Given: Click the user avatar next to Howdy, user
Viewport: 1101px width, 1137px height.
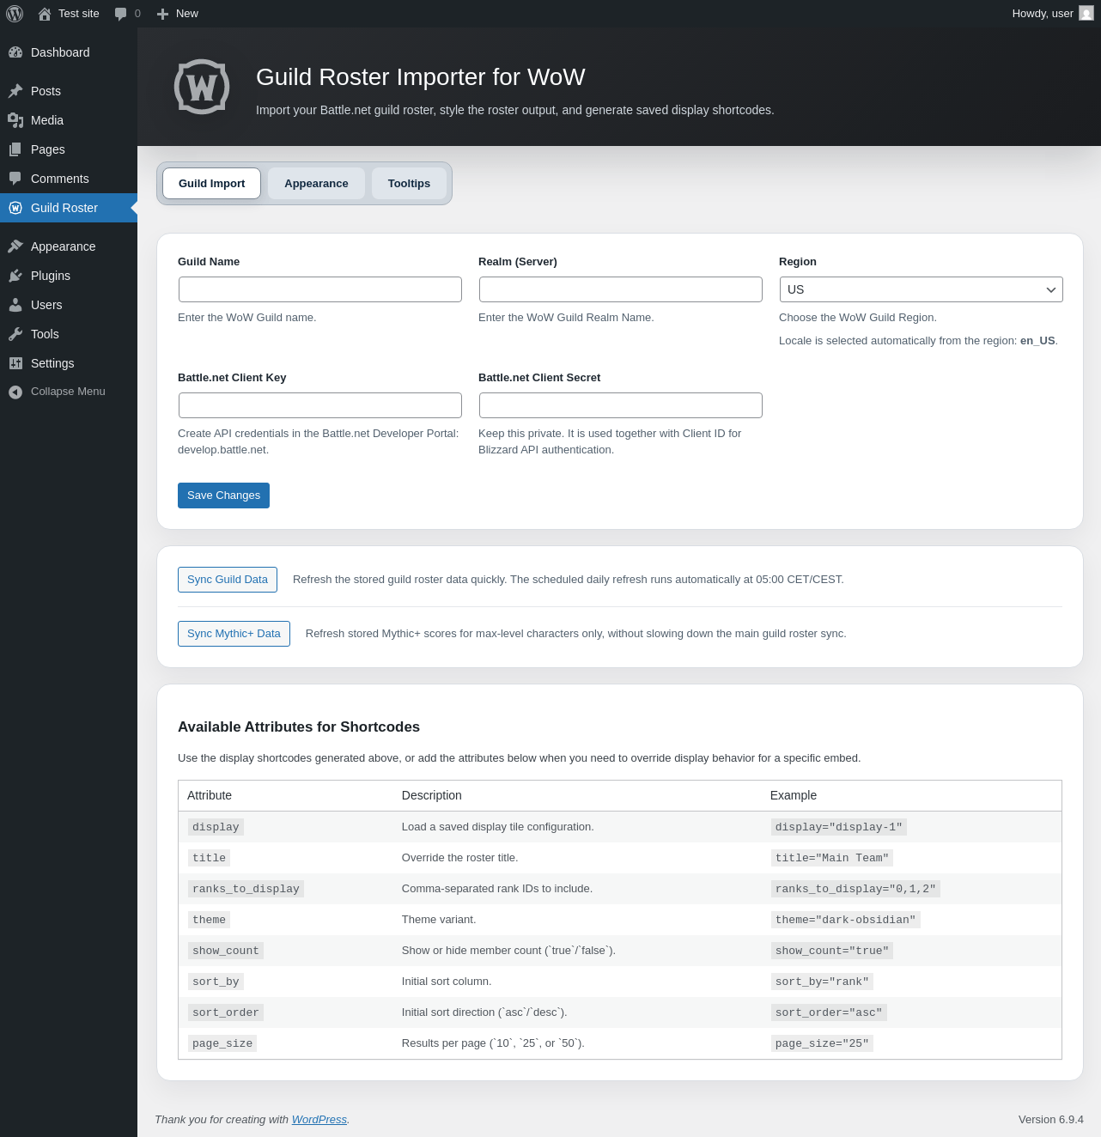Looking at the screenshot, I should point(1086,14).
